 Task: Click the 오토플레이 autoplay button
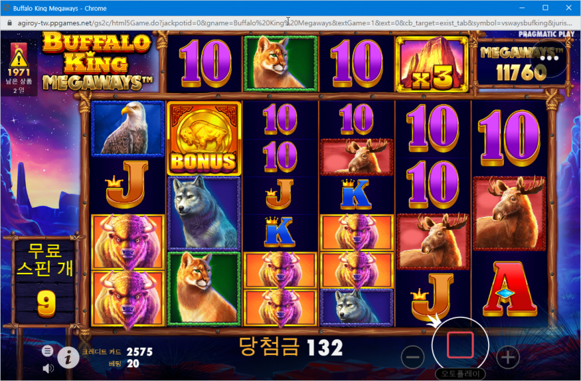coord(460,373)
